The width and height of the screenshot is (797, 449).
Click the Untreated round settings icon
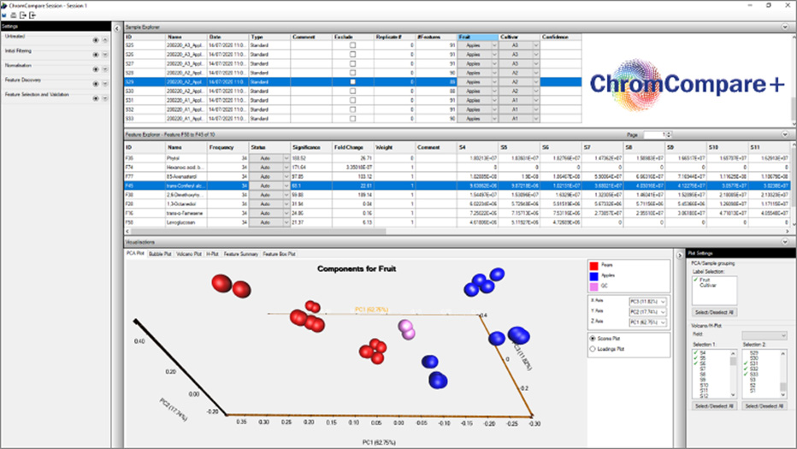[96, 39]
